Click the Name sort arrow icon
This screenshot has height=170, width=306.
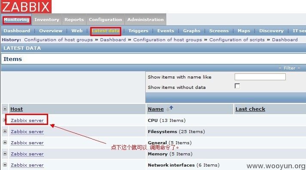coord(170,109)
